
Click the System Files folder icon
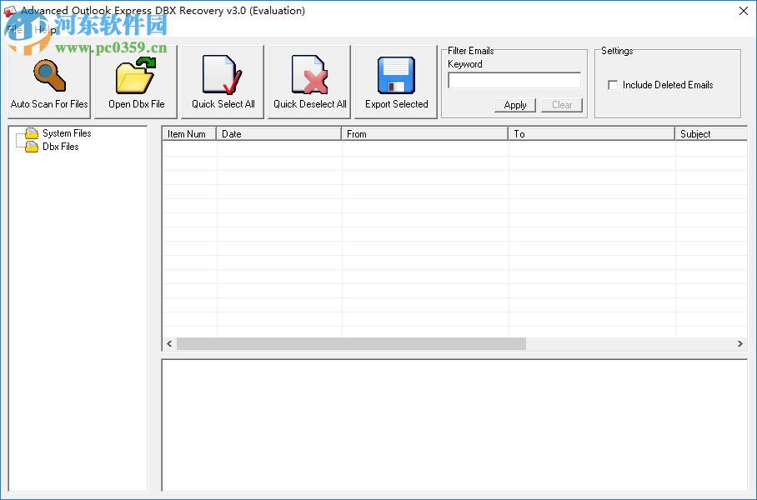click(x=31, y=132)
